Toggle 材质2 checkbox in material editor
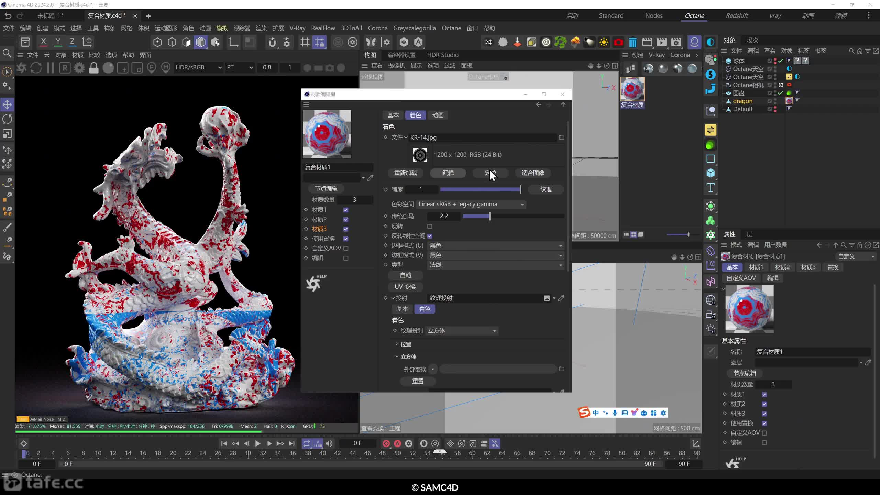This screenshot has height=495, width=880. (346, 219)
